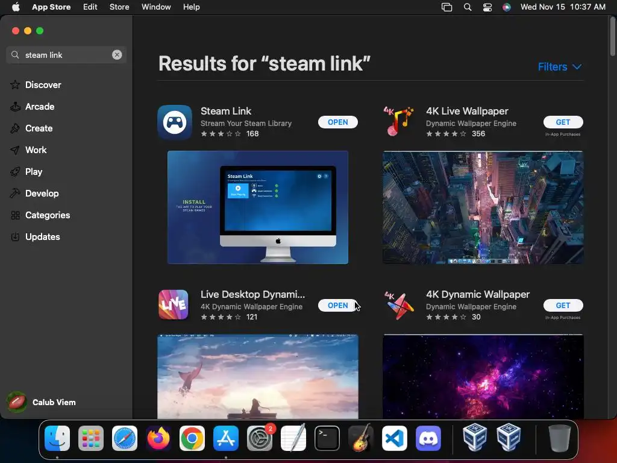Click the 4K Dynamic Wallpaper app icon
The image size is (617, 463).
tap(399, 305)
